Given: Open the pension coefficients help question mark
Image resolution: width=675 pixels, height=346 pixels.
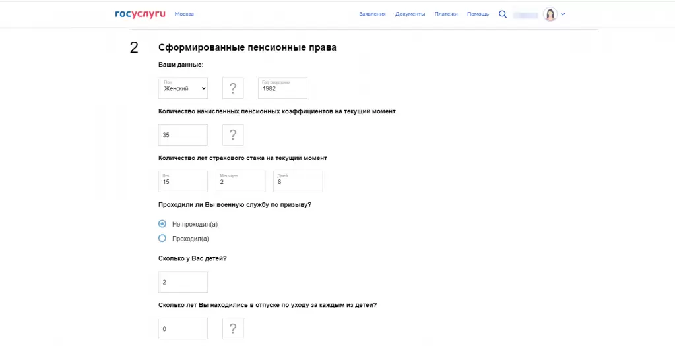Looking at the screenshot, I should [x=233, y=135].
